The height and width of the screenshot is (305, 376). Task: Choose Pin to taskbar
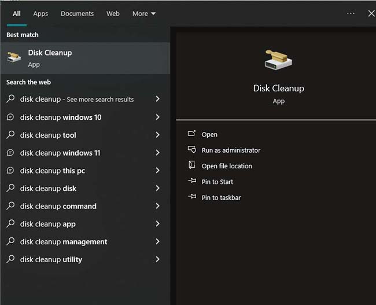[x=221, y=197]
